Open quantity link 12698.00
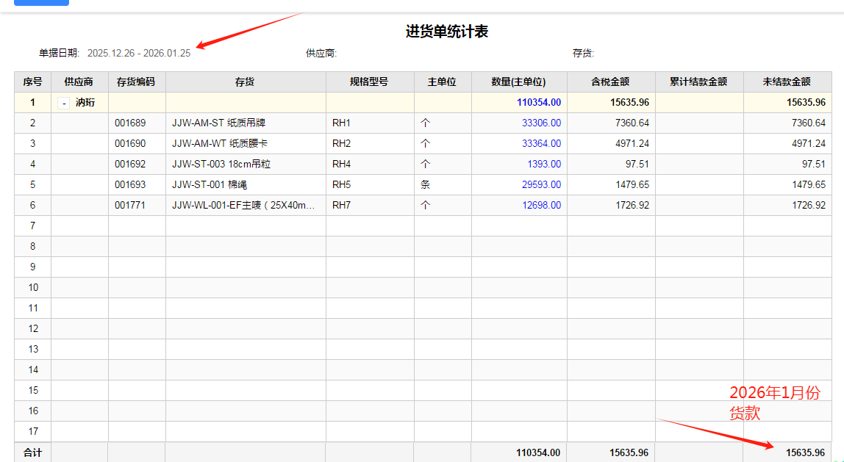The width and height of the screenshot is (844, 462). tap(541, 206)
